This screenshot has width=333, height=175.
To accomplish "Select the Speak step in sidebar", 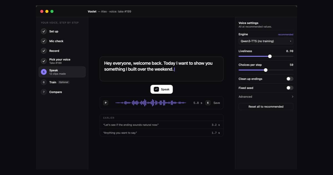I will [x=62, y=72].
